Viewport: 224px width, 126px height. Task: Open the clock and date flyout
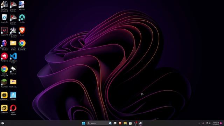216,123
